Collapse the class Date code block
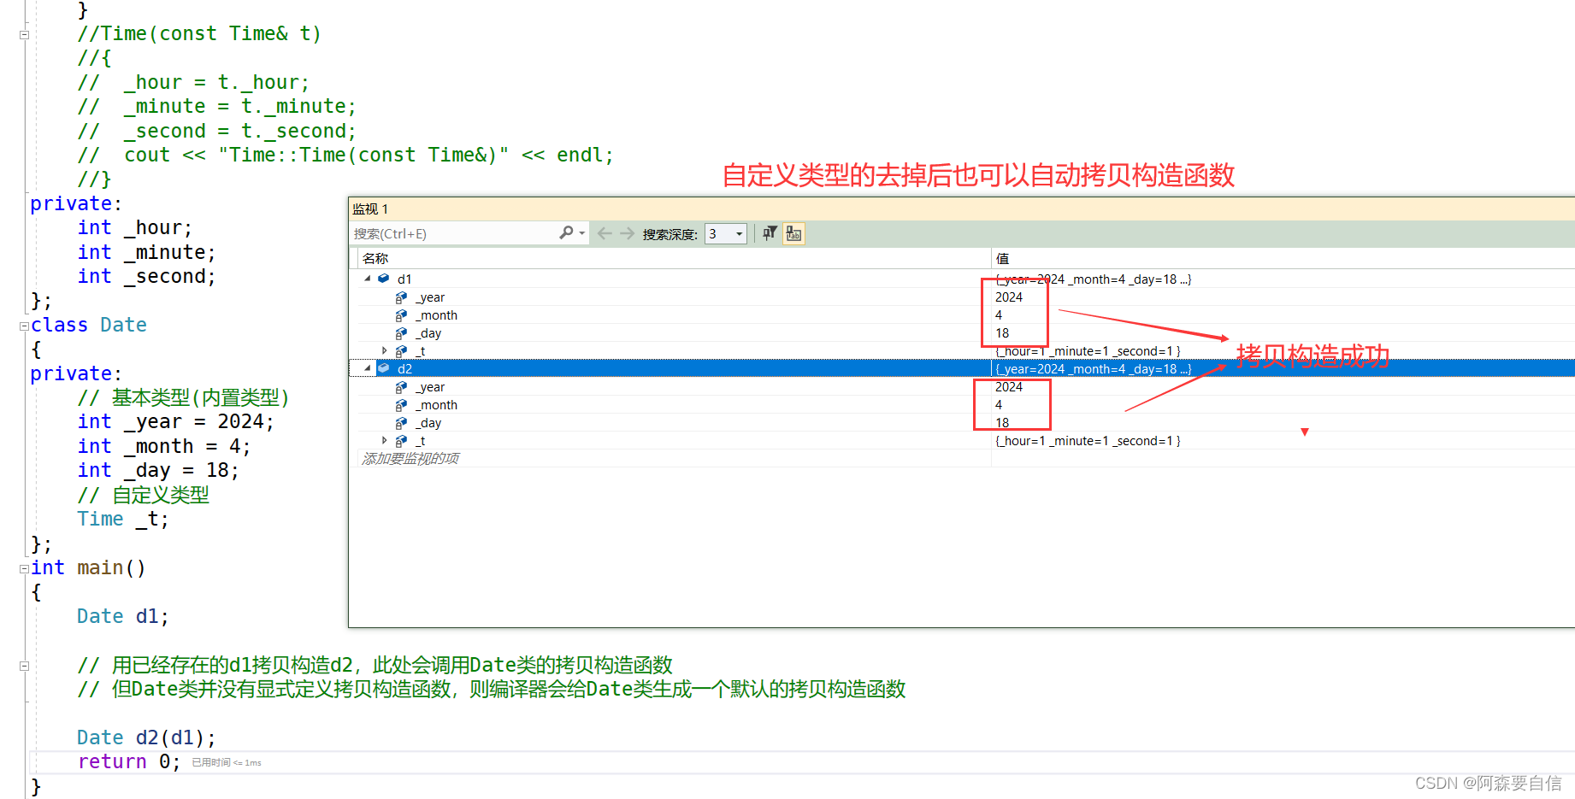 [24, 326]
